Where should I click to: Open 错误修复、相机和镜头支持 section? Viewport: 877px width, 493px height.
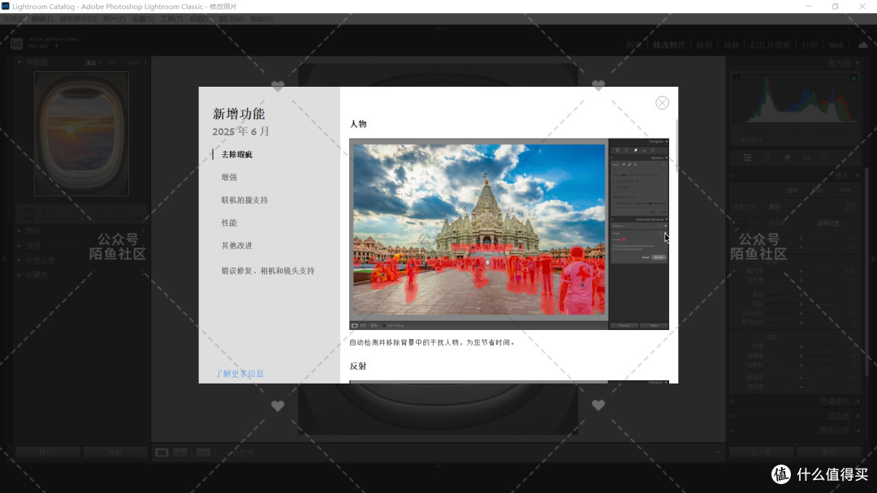click(x=268, y=271)
